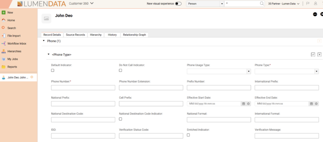Viewport: 323px width, 142px height.
Task: Switch to Relationship Graph tab
Action: coord(134,35)
